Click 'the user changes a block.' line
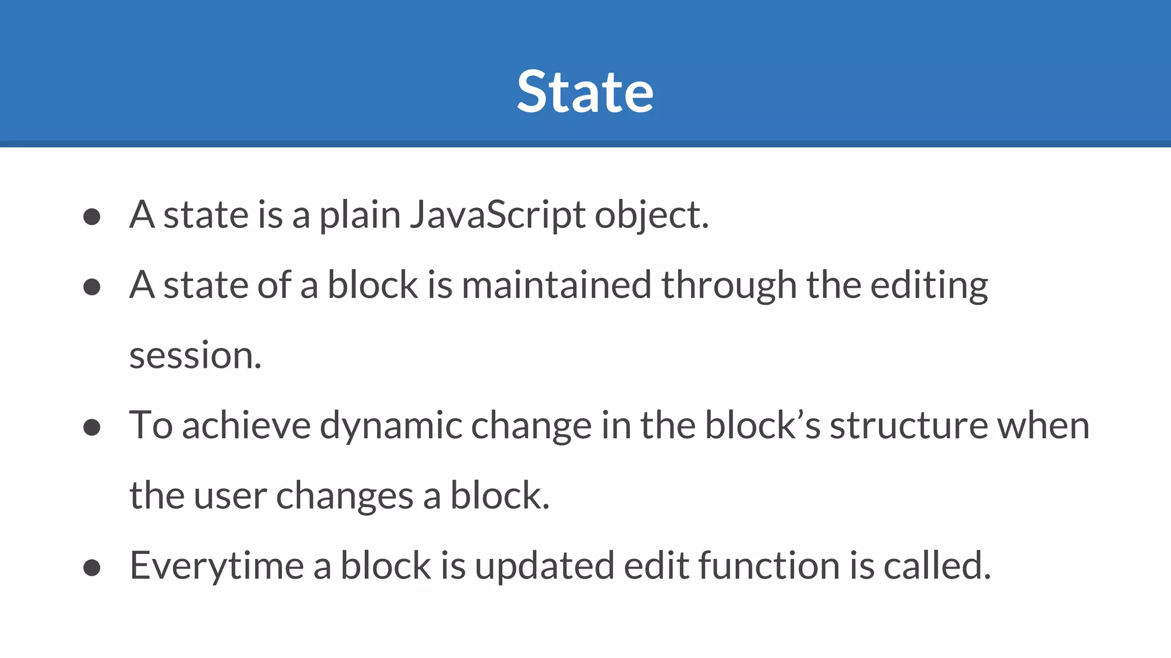The height and width of the screenshot is (658, 1171). click(340, 496)
